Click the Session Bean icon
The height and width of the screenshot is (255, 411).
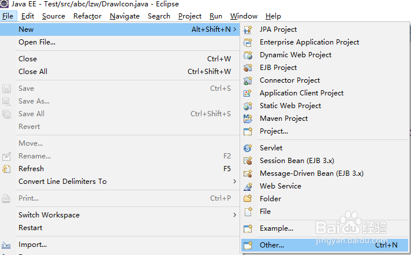point(248,161)
